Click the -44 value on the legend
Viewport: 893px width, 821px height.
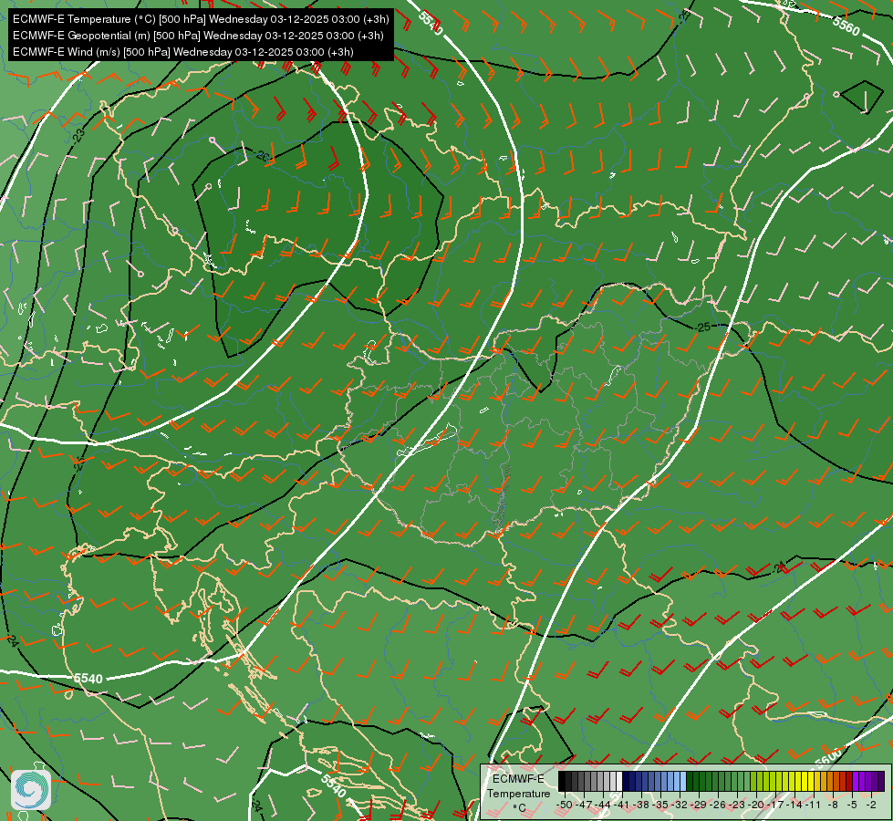coord(603,805)
